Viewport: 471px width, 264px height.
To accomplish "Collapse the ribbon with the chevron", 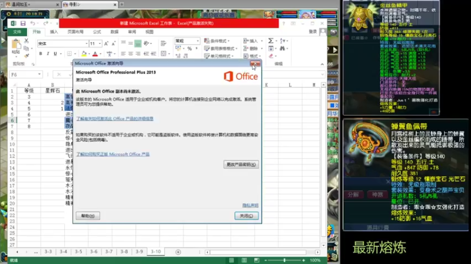I will click(x=322, y=64).
